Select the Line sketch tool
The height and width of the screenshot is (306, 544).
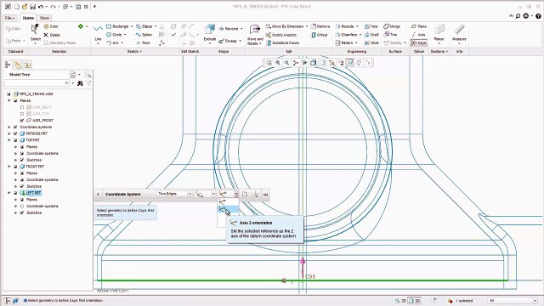(x=98, y=33)
